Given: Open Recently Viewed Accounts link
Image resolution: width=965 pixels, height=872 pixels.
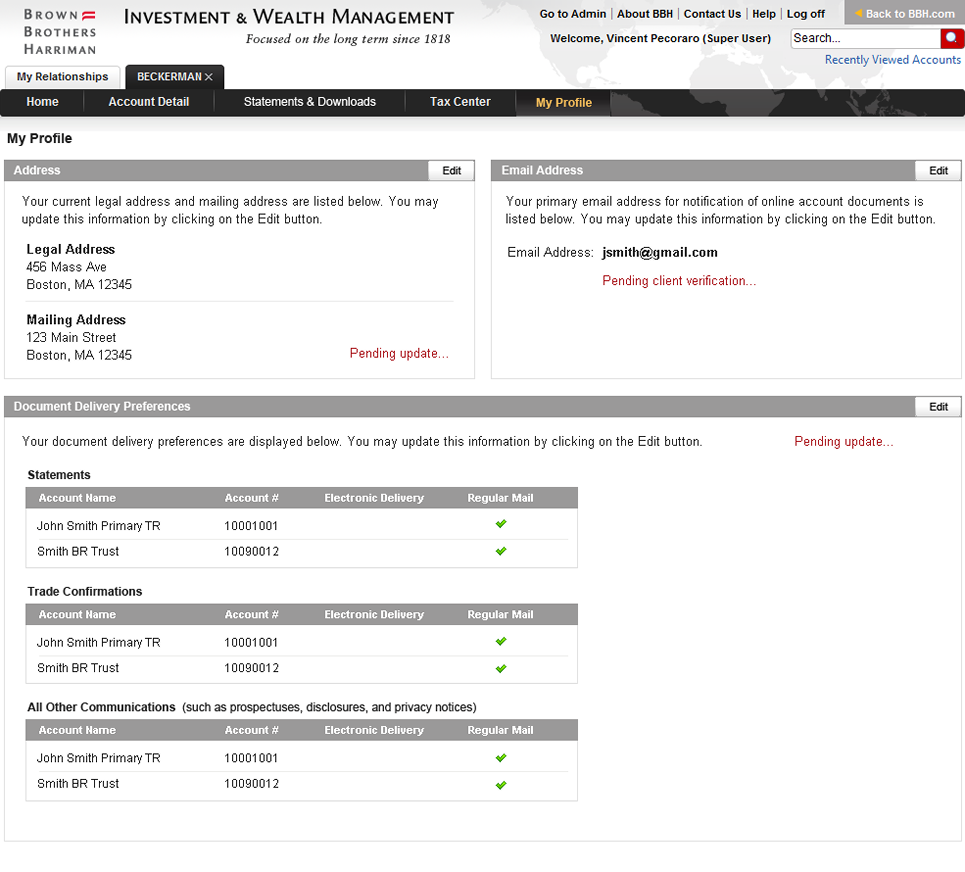Looking at the screenshot, I should click(x=892, y=60).
